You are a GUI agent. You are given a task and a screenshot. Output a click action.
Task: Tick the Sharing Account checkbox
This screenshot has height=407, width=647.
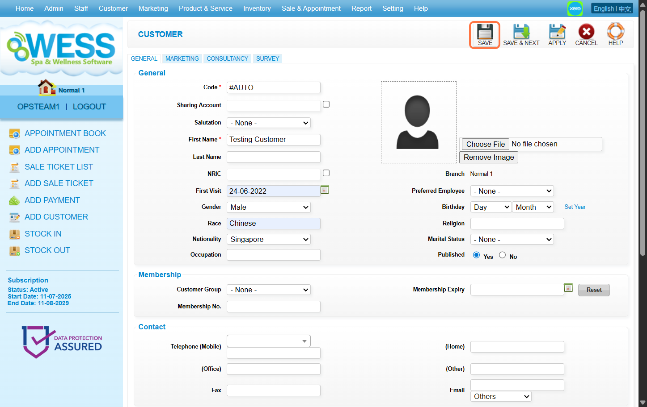(x=326, y=104)
